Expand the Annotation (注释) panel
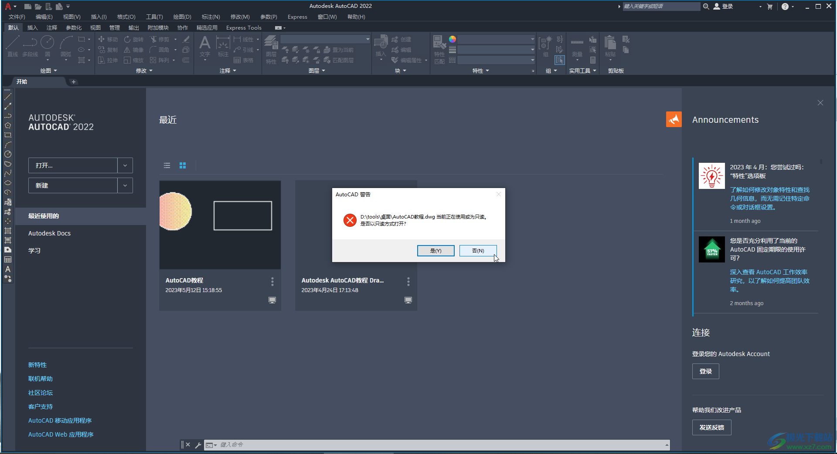 click(228, 71)
